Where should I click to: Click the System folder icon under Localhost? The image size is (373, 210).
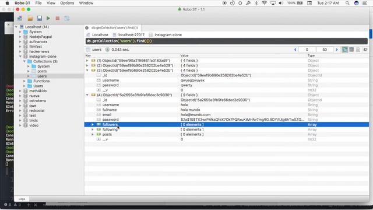[x=26, y=32]
